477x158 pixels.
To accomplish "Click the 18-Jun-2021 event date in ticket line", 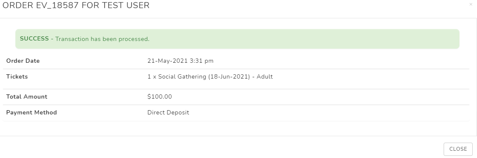I will [229, 76].
